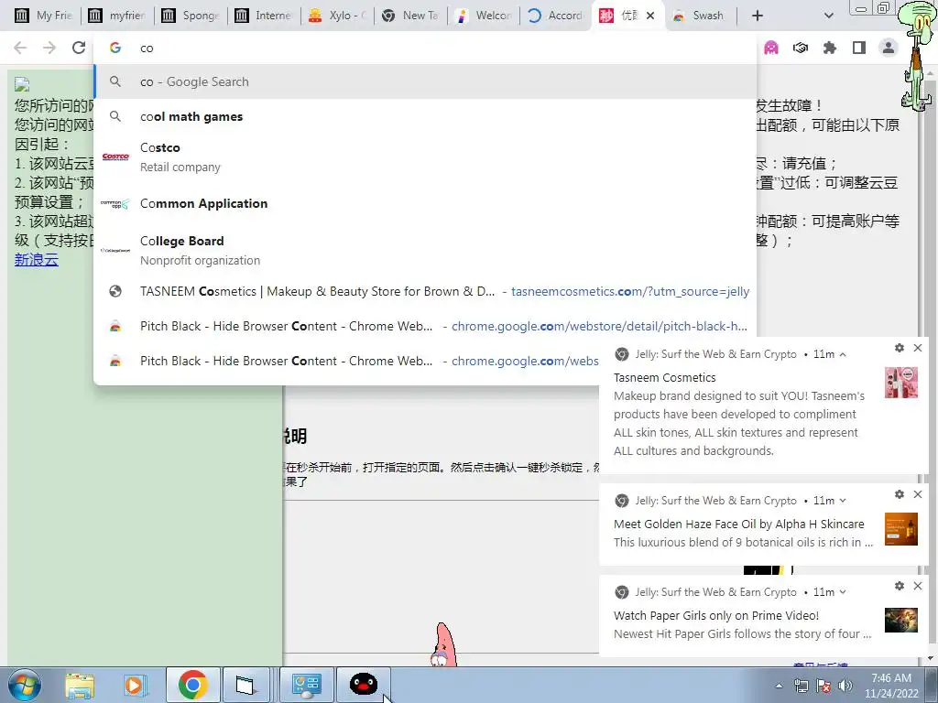Select the 'cool math games' suggestion
The width and height of the screenshot is (938, 703).
pos(425,116)
